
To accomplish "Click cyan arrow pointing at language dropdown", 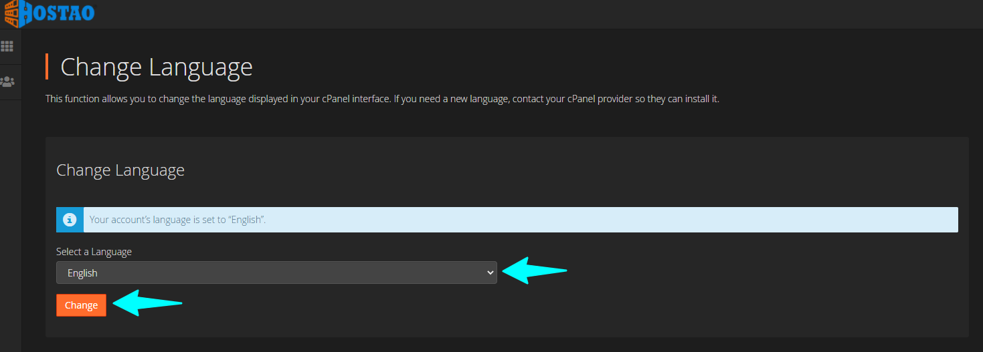I will tap(534, 271).
